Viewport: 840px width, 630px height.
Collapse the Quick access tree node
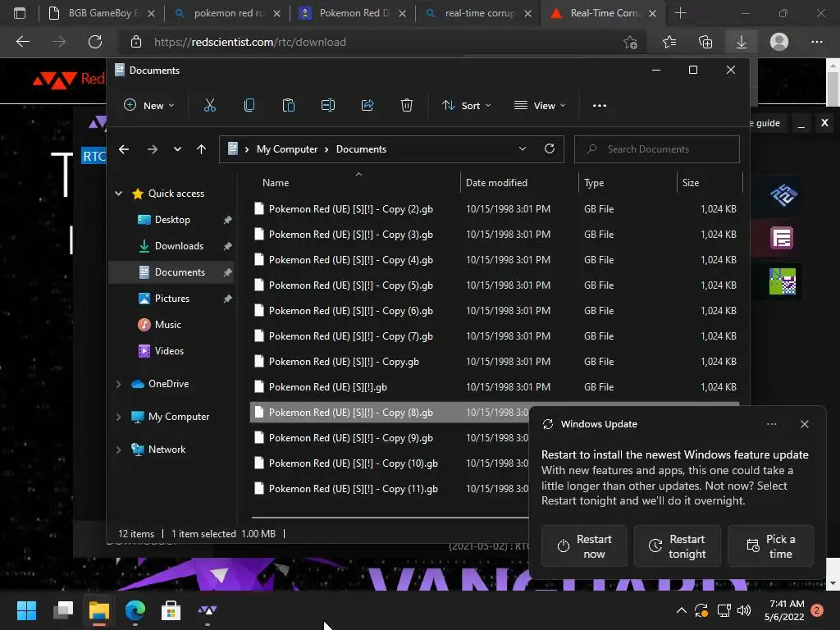118,194
